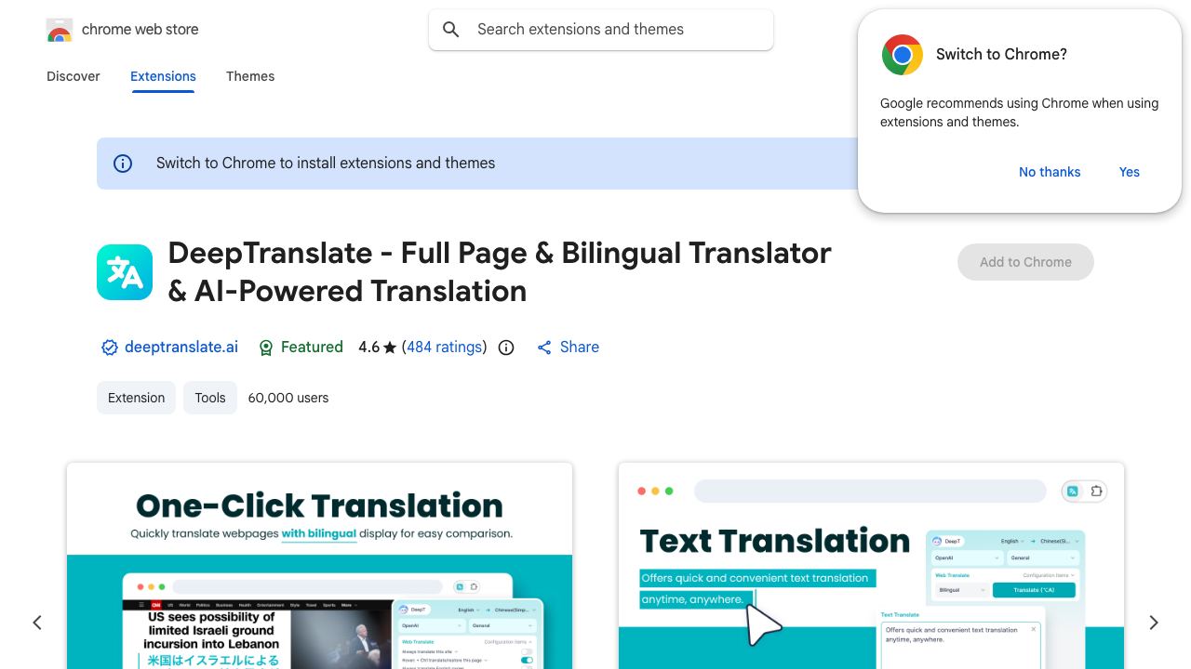This screenshot has height=669, width=1191.
Task: Switch to the Themes tab
Action: (x=250, y=76)
